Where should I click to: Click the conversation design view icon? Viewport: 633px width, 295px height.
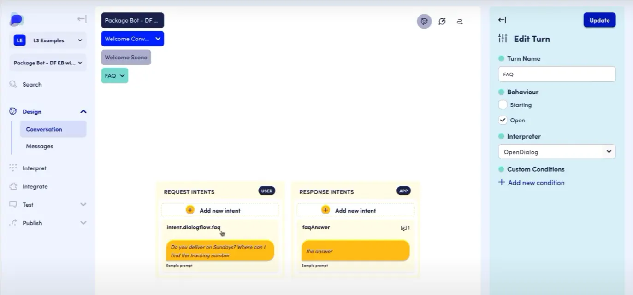point(424,21)
